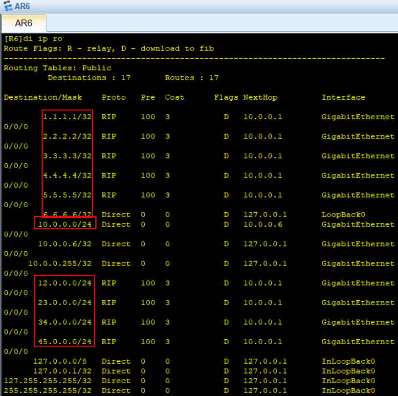Click GigabitEthernet in 45.0.0.0/24 row
The height and width of the screenshot is (396, 398).
click(x=358, y=342)
